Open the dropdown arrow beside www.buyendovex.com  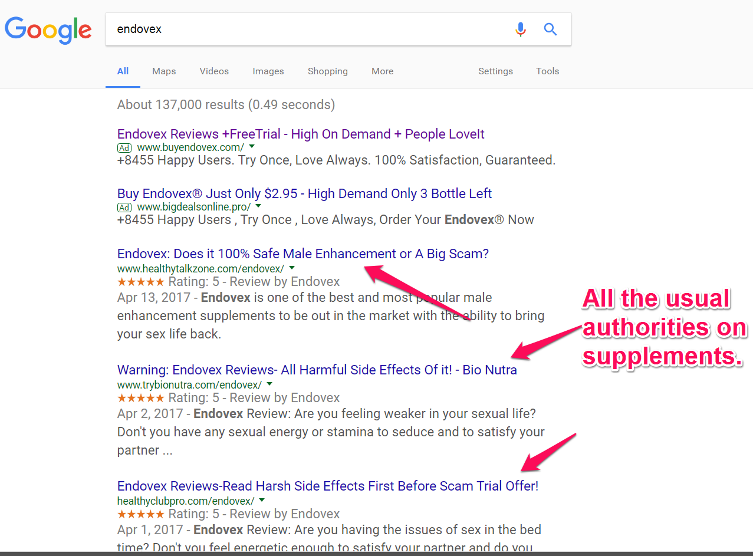(x=252, y=147)
